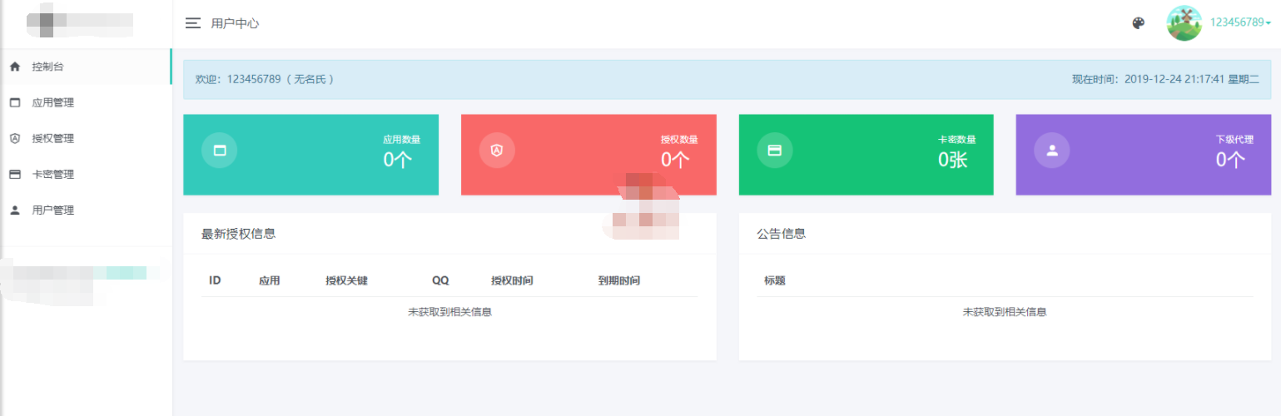This screenshot has width=1281, height=416.
Task: Click the person icon beside 用户管理
Action: coord(14,210)
